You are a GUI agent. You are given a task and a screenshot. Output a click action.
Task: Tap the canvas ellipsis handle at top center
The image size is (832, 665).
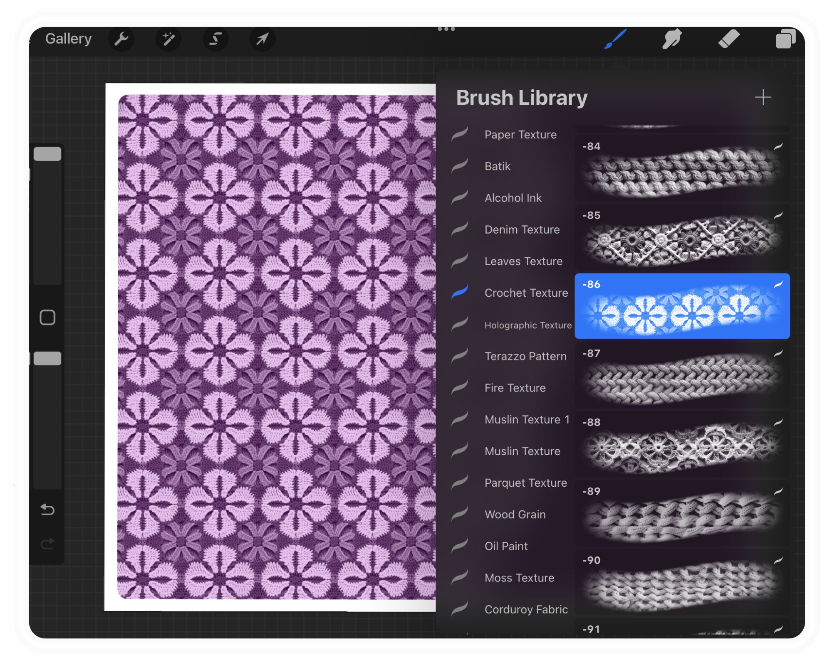coord(446,28)
